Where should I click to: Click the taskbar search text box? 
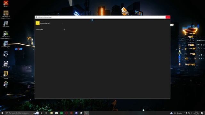22,113
